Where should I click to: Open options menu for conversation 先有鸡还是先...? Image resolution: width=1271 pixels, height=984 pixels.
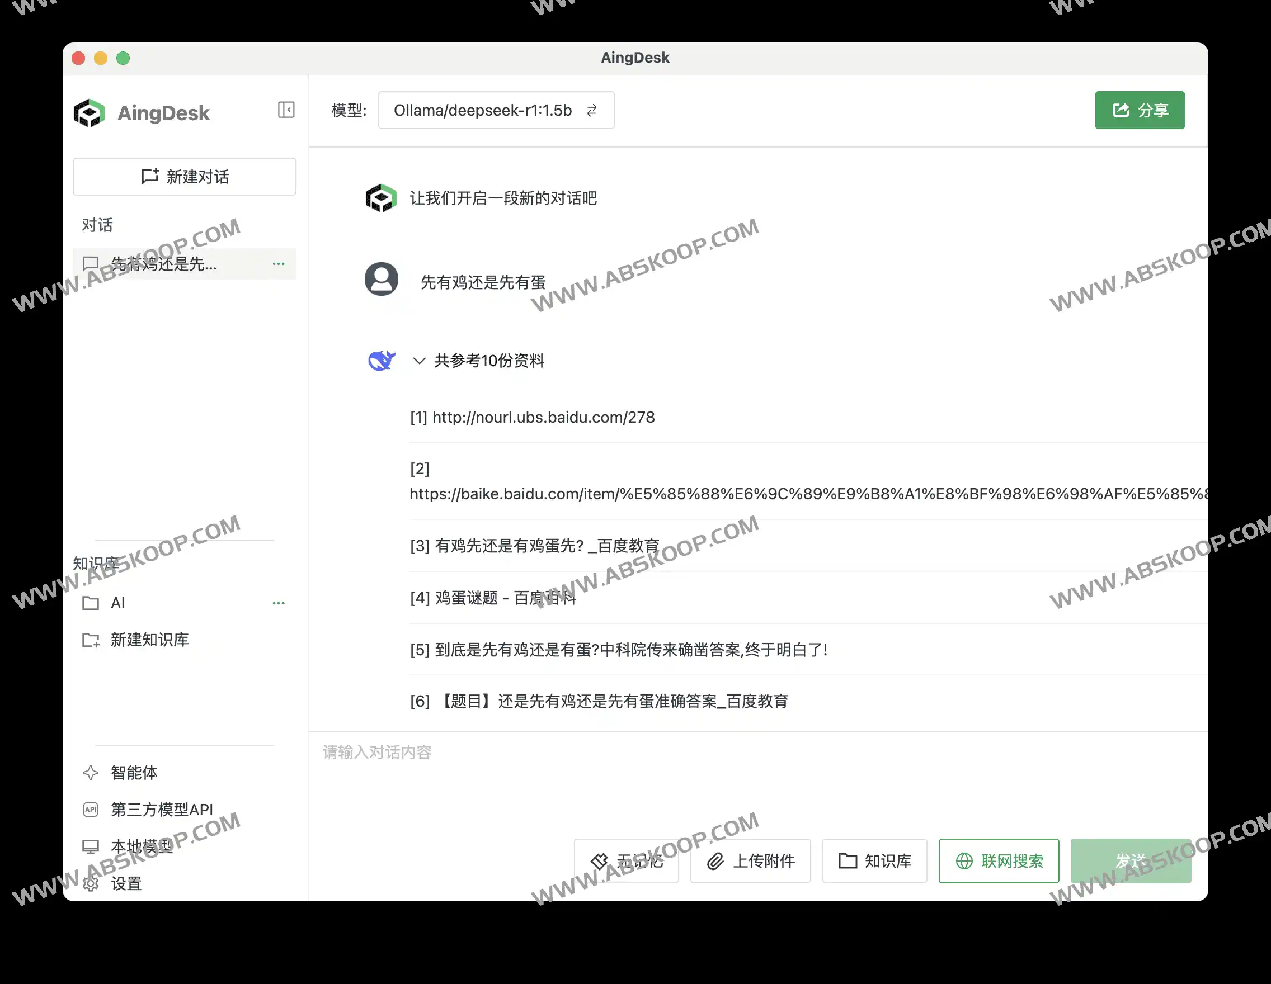coord(279,264)
